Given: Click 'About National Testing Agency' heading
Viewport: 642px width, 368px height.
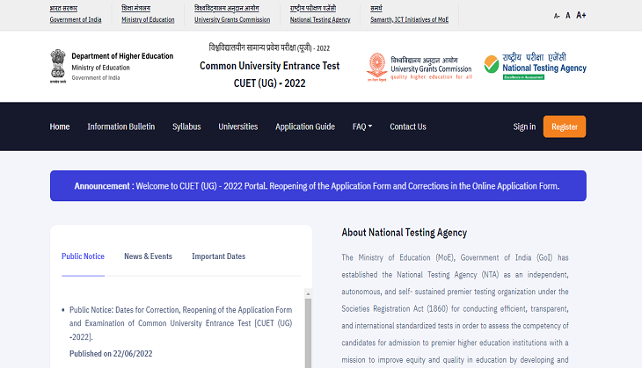Looking at the screenshot, I should (x=405, y=233).
